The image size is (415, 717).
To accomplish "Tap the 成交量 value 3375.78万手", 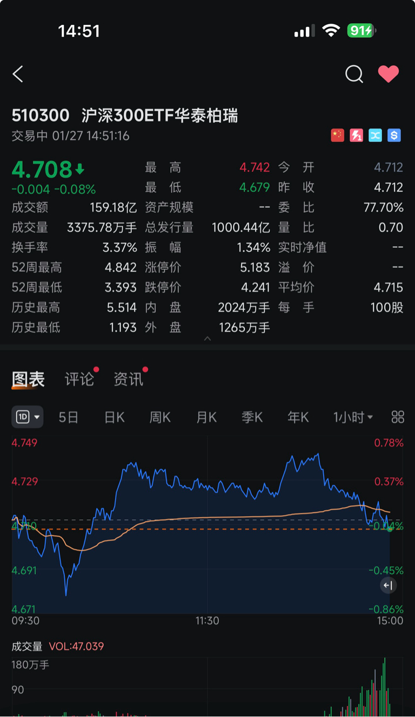I will pyautogui.click(x=102, y=227).
